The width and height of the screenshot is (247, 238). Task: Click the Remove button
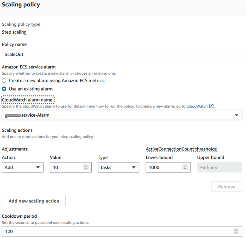pyautogui.click(x=226, y=186)
